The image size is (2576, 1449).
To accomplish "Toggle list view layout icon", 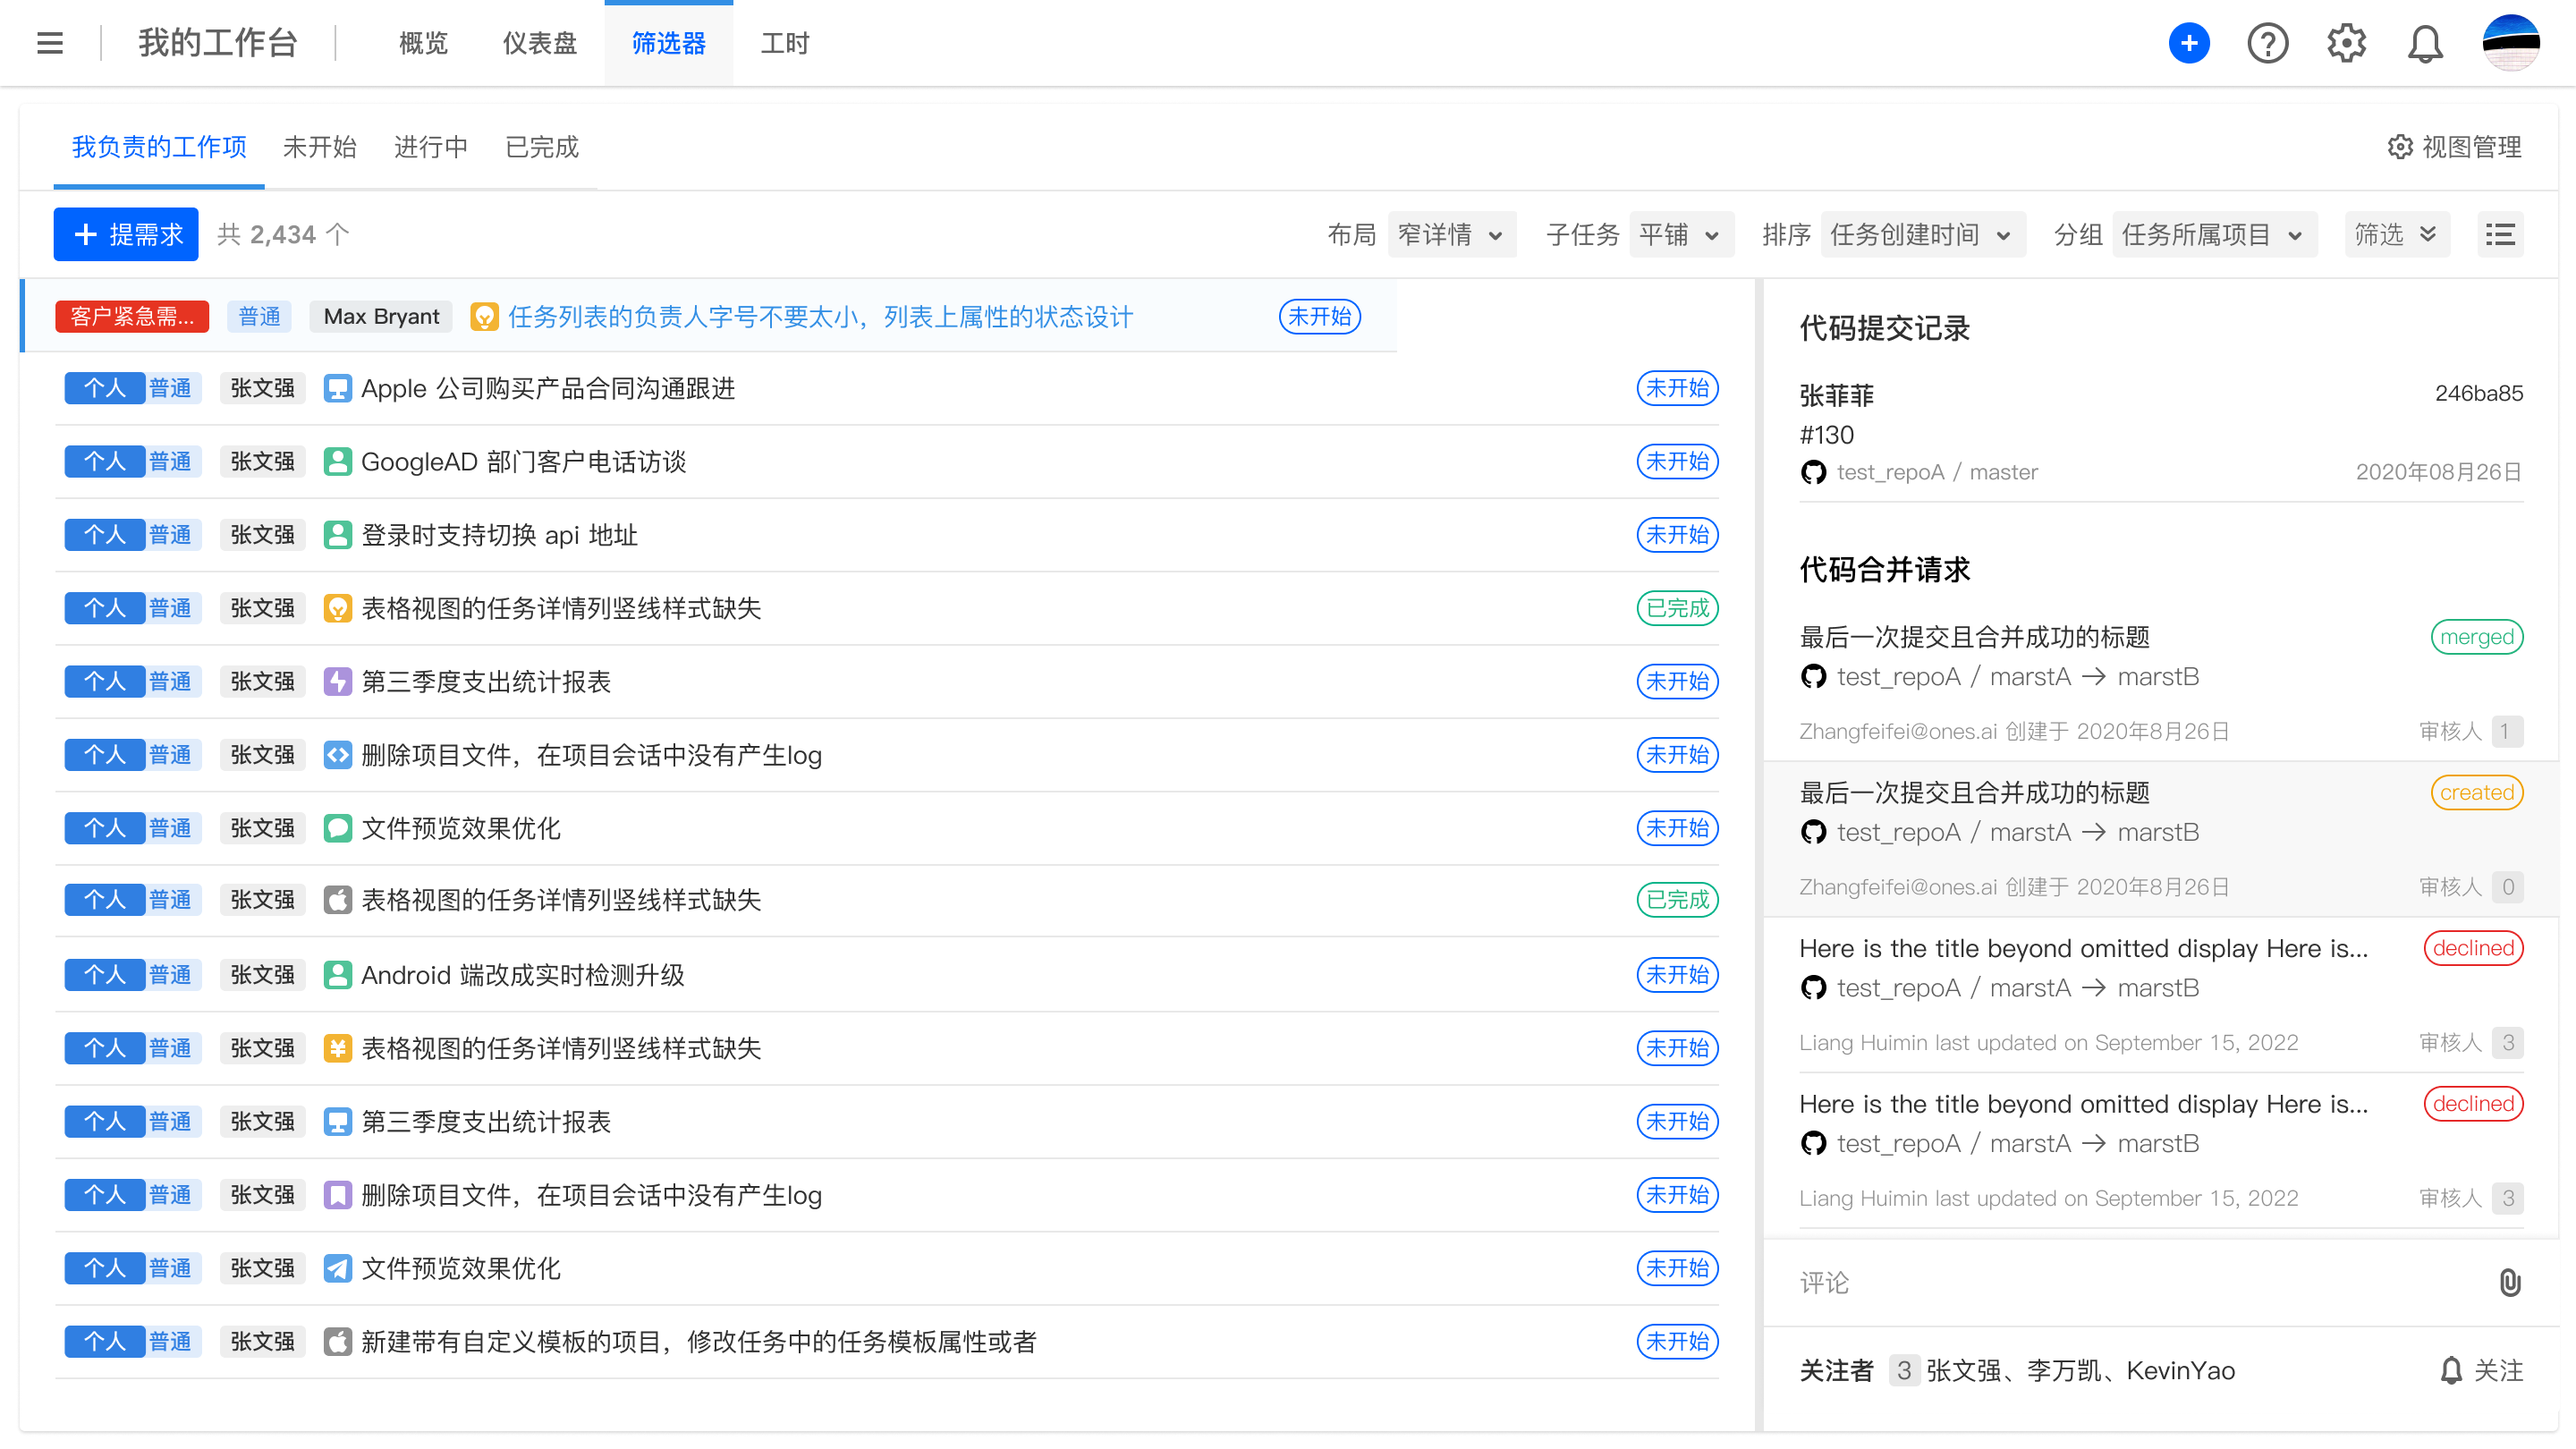I will coord(2500,235).
